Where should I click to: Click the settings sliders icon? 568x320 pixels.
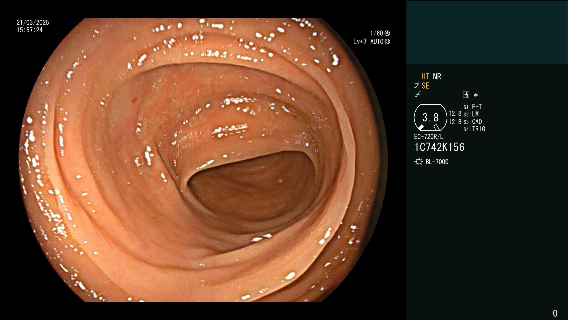pyautogui.click(x=466, y=95)
